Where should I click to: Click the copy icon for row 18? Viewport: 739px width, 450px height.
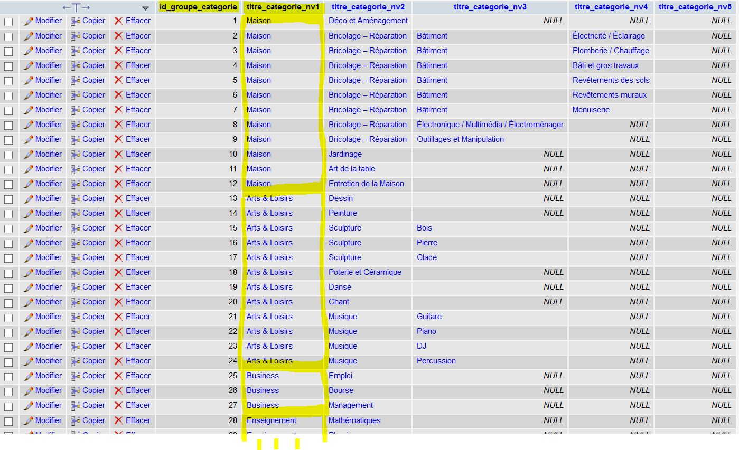(x=76, y=272)
